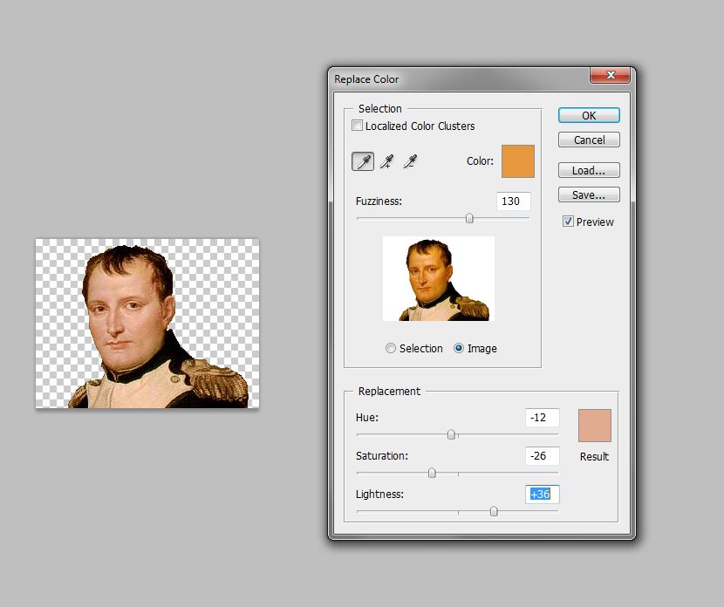Click the portrait preview thumbnail in dialog
Screen dimensions: 724x607
pyautogui.click(x=439, y=279)
